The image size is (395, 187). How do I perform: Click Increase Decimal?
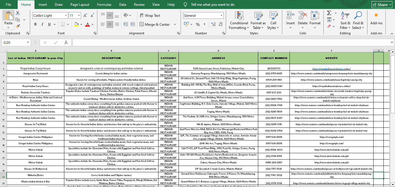[214, 24]
